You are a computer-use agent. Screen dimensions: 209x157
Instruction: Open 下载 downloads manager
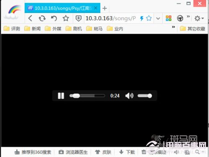point(127,152)
